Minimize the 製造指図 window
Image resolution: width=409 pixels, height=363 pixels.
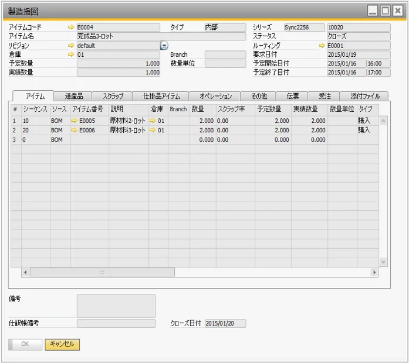373,11
